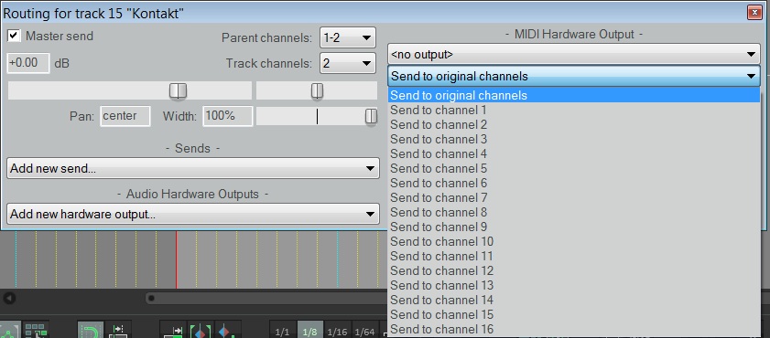Select Send to original channels in list
Viewport: 770px width, 338px height.
point(573,95)
